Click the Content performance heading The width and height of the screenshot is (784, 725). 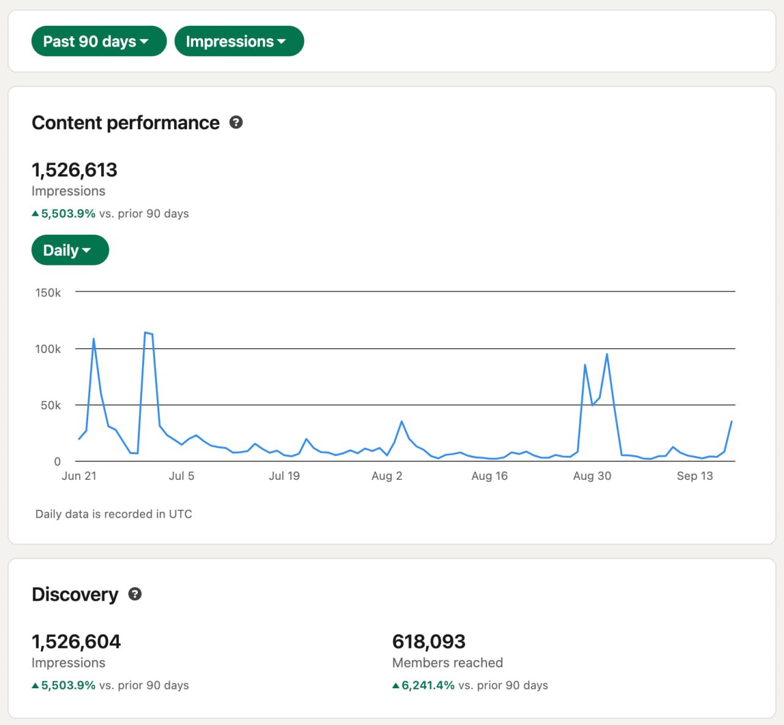pyautogui.click(x=126, y=123)
